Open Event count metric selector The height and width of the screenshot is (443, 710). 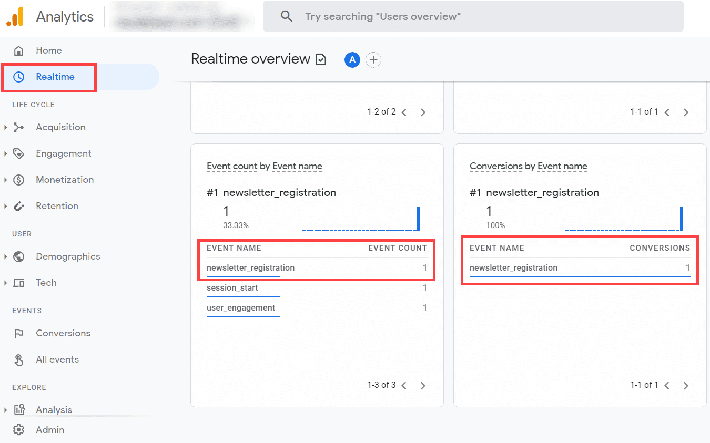click(232, 166)
